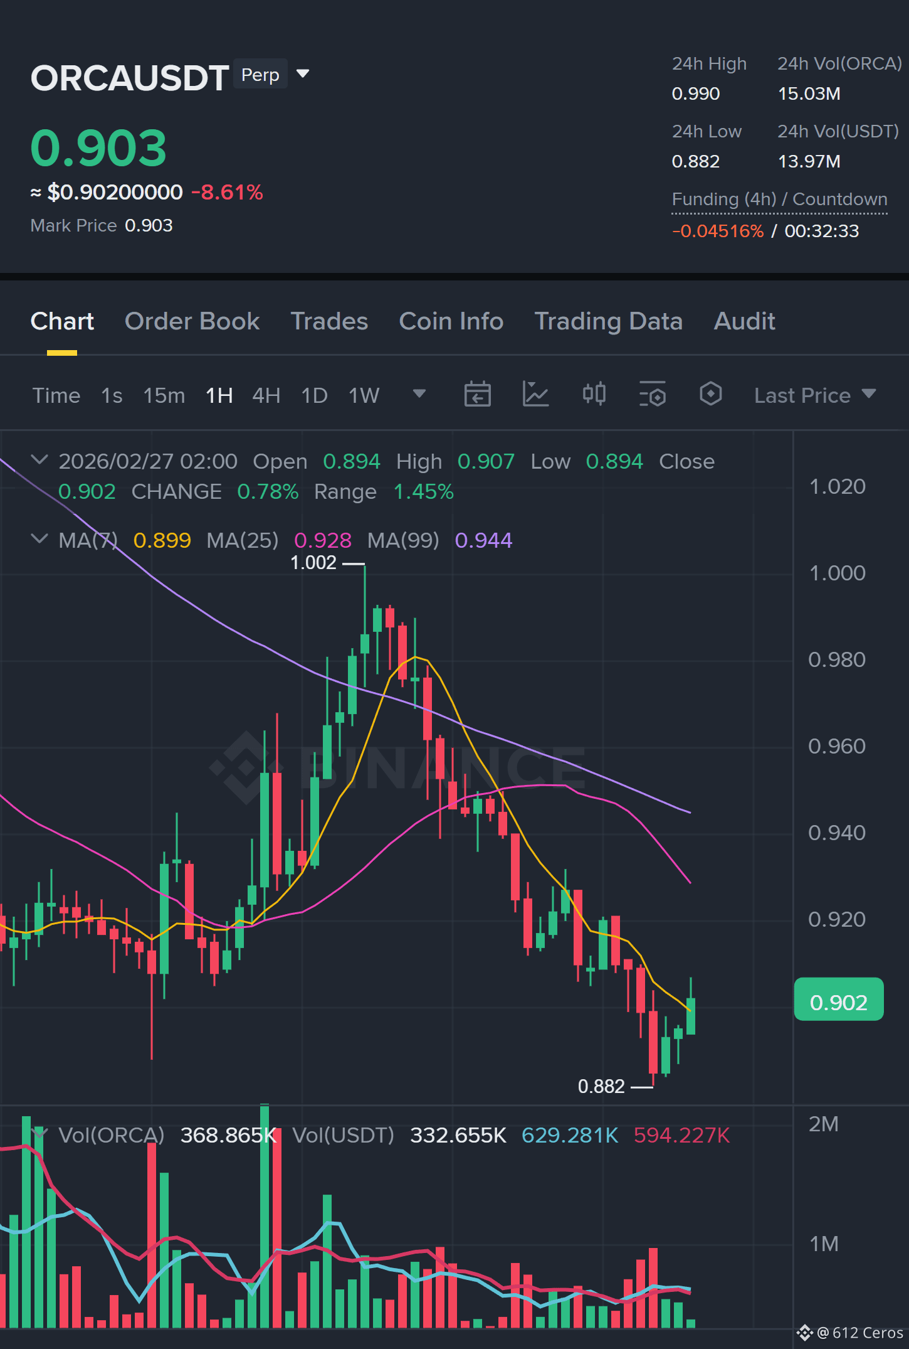Click the green 0.902 price marker
This screenshot has height=1349, width=909.
(x=839, y=1000)
